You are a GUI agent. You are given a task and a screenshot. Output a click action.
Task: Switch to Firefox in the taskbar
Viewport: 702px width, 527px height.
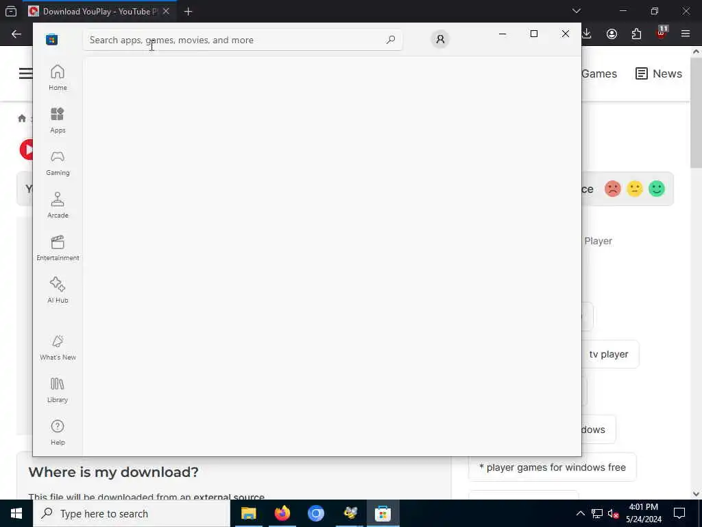point(282,513)
